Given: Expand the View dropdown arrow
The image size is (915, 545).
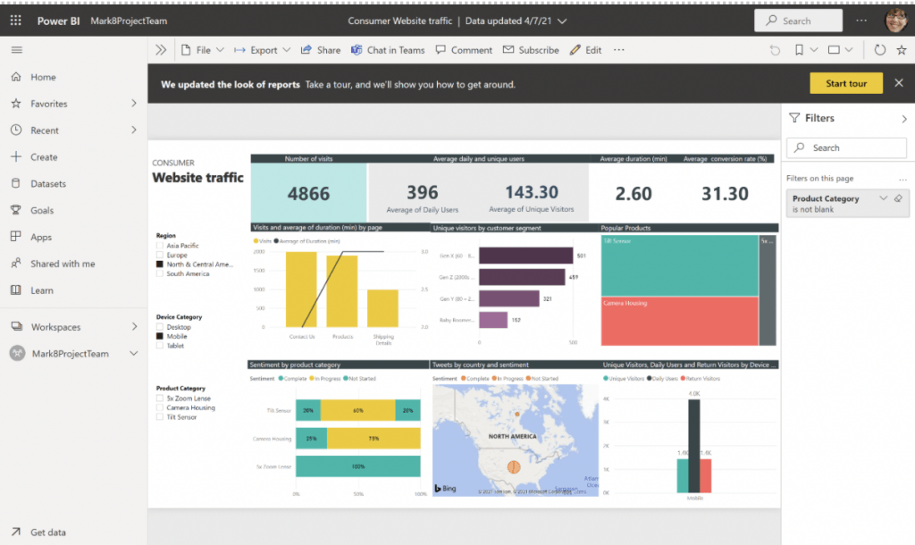Looking at the screenshot, I should [849, 50].
